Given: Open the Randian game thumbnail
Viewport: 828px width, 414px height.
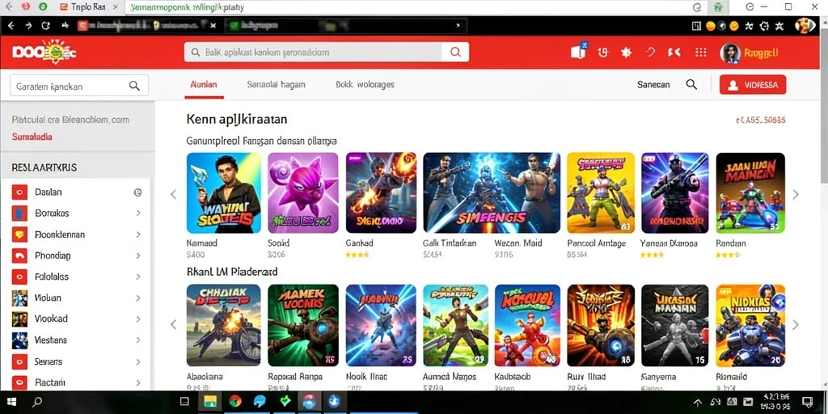Looking at the screenshot, I should pyautogui.click(x=750, y=192).
